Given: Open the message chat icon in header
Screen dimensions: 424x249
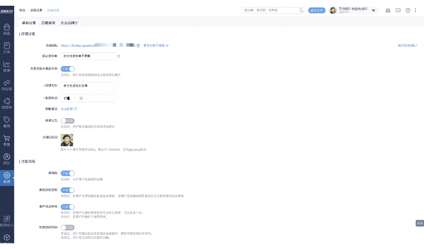Looking at the screenshot, I should pyautogui.click(x=398, y=11).
